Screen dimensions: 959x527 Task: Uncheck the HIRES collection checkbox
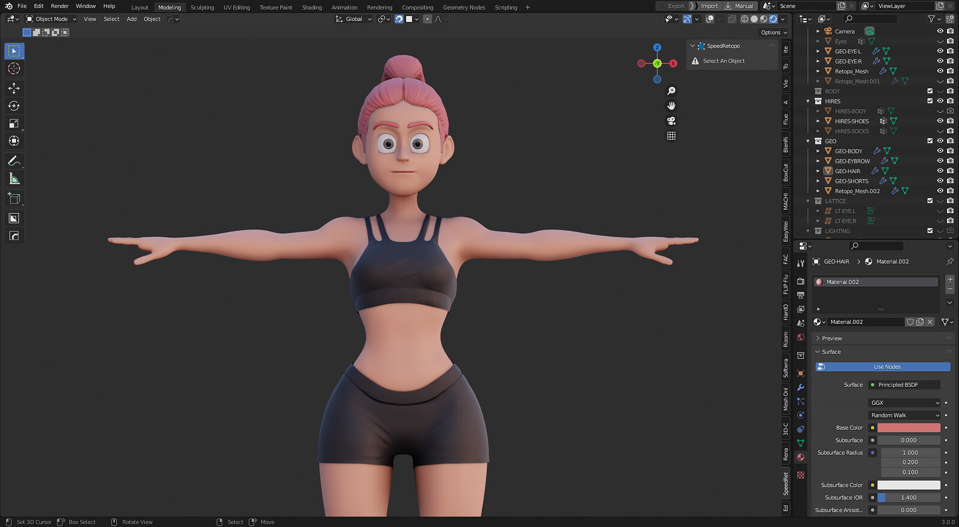pyautogui.click(x=930, y=101)
